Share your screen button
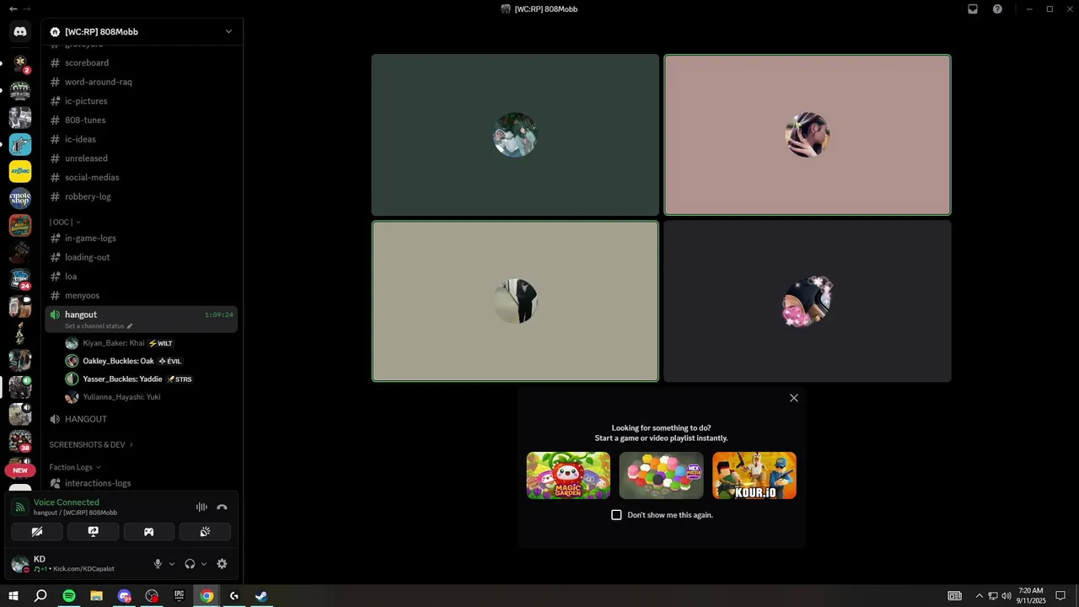 pyautogui.click(x=93, y=532)
